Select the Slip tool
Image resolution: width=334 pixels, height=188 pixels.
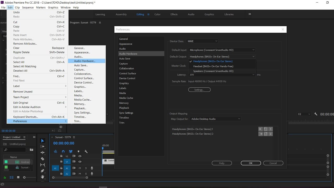coord(43,165)
